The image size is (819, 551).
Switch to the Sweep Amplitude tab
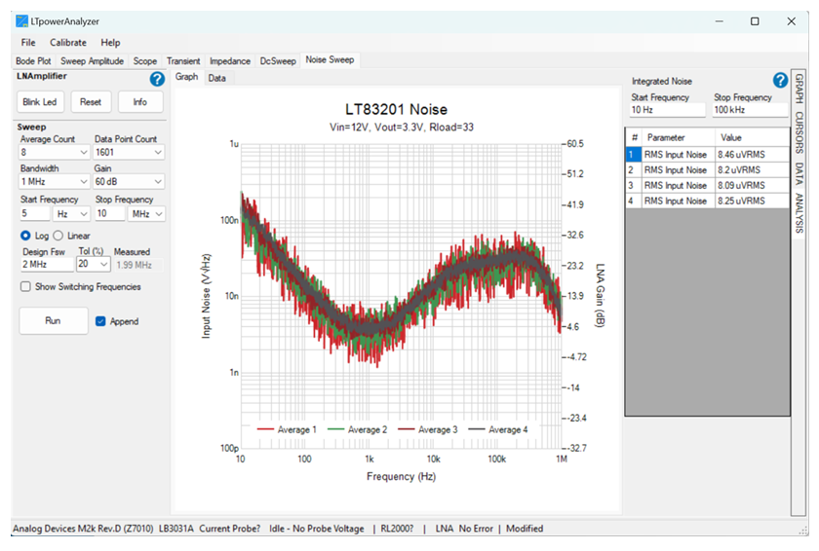tap(92, 61)
